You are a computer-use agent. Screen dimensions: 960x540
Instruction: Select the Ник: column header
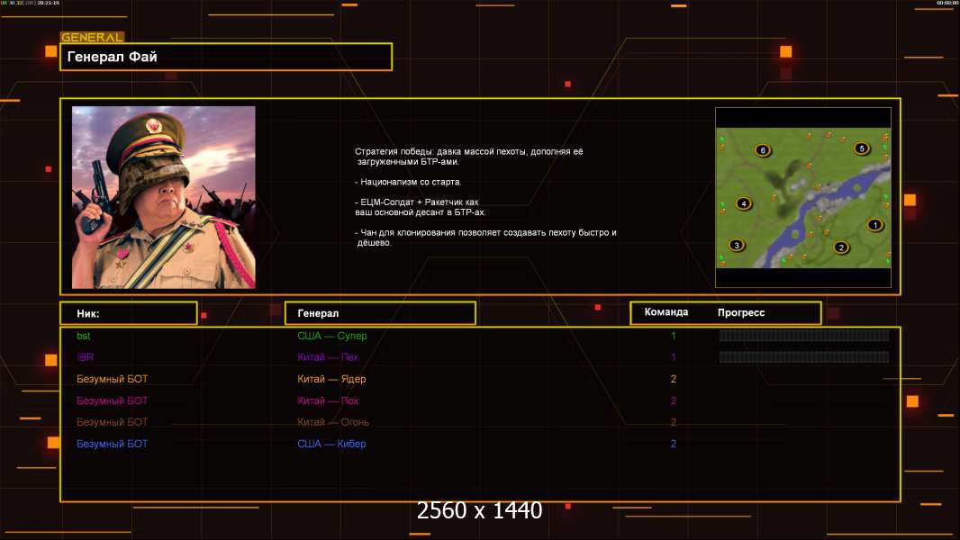pos(128,313)
